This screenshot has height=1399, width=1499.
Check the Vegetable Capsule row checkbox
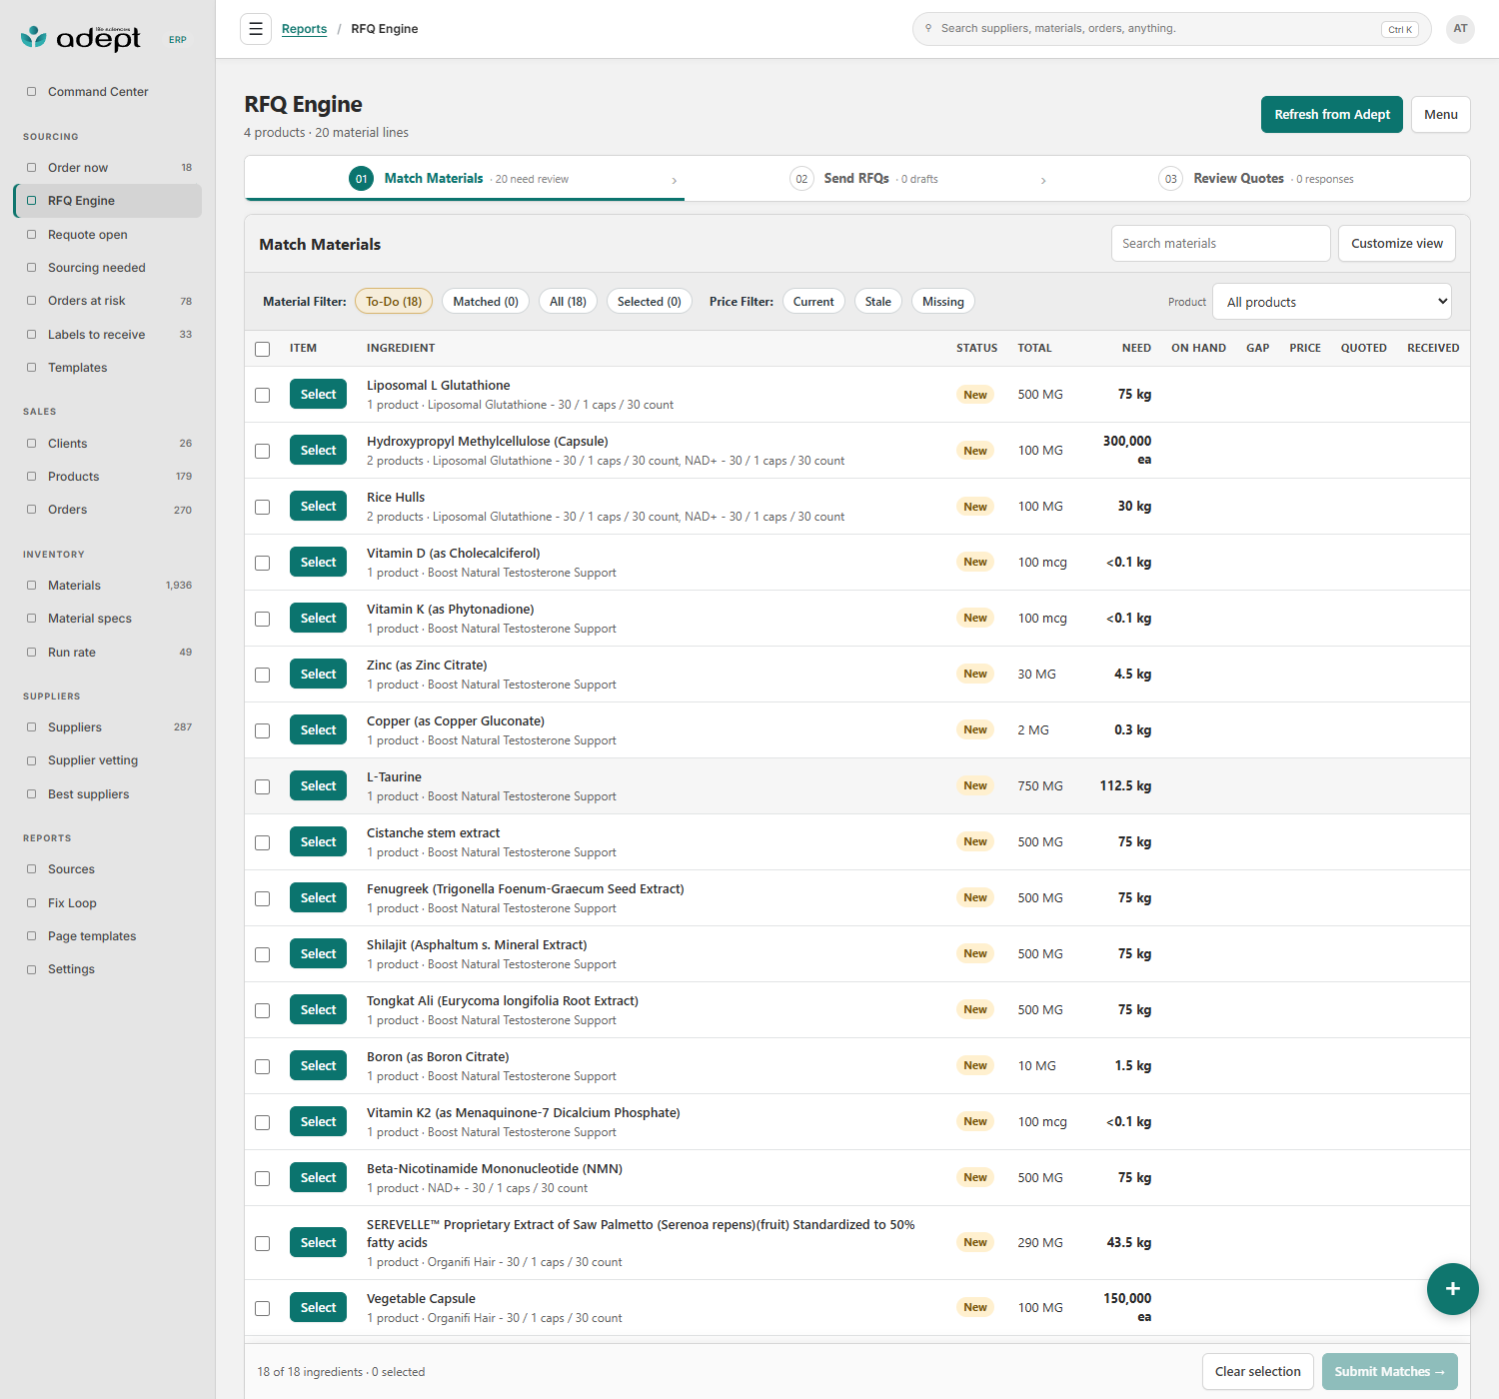point(262,1308)
